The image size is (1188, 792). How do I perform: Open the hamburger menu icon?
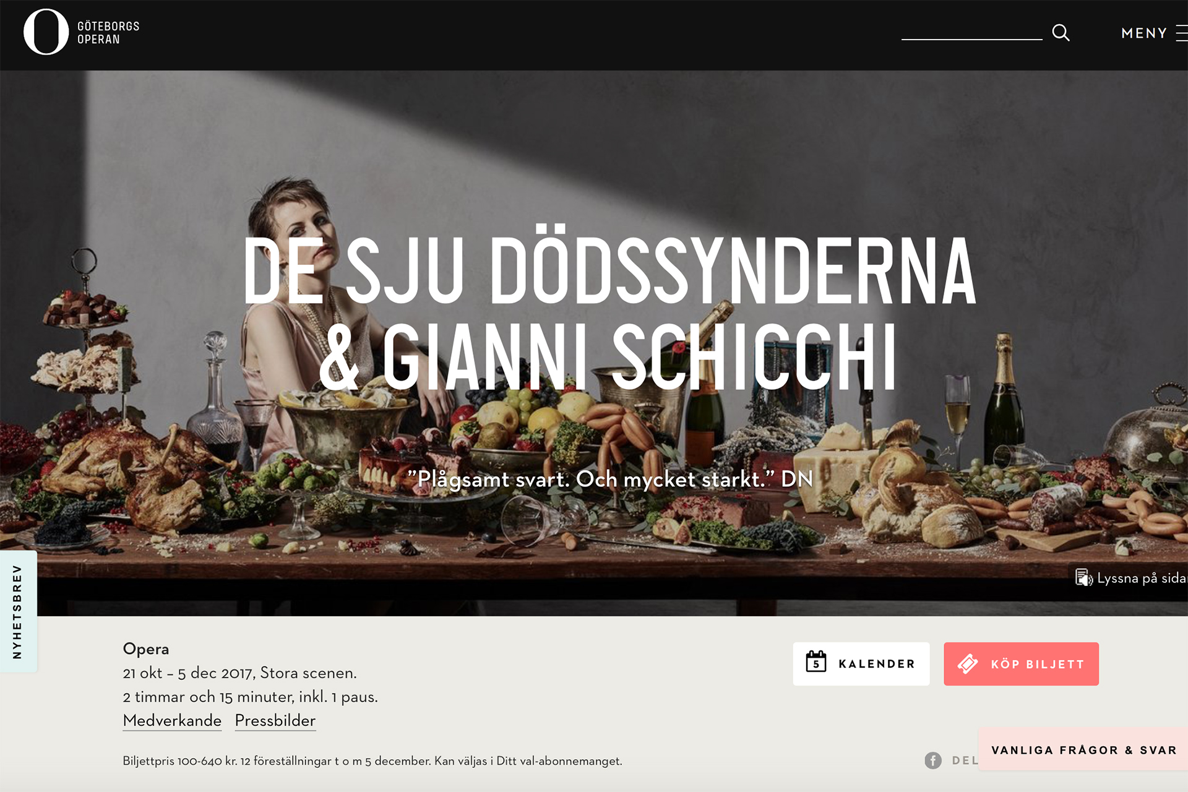coord(1182,33)
